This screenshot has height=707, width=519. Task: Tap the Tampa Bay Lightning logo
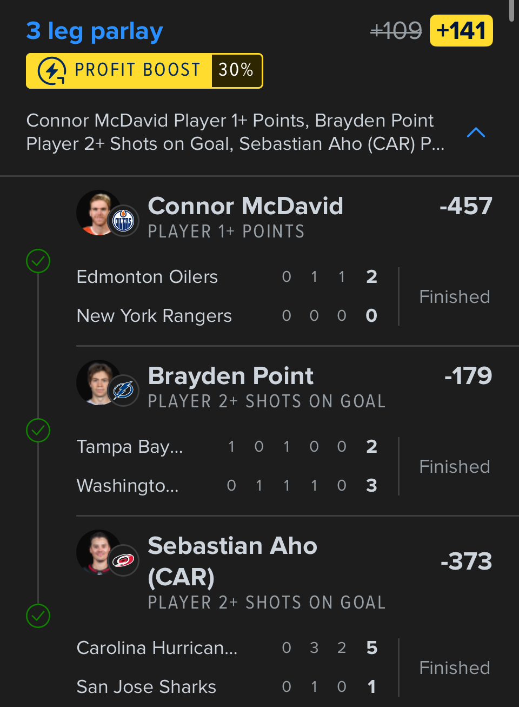coord(124,390)
